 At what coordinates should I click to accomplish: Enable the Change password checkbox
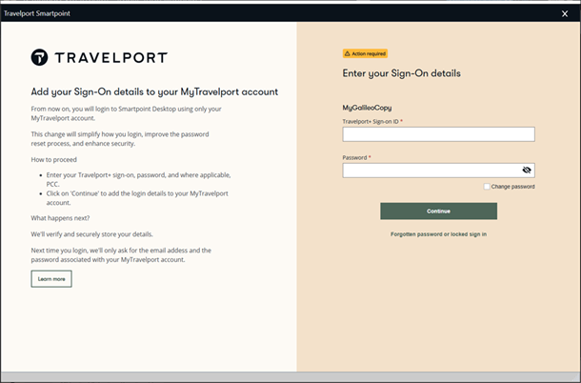coord(487,187)
